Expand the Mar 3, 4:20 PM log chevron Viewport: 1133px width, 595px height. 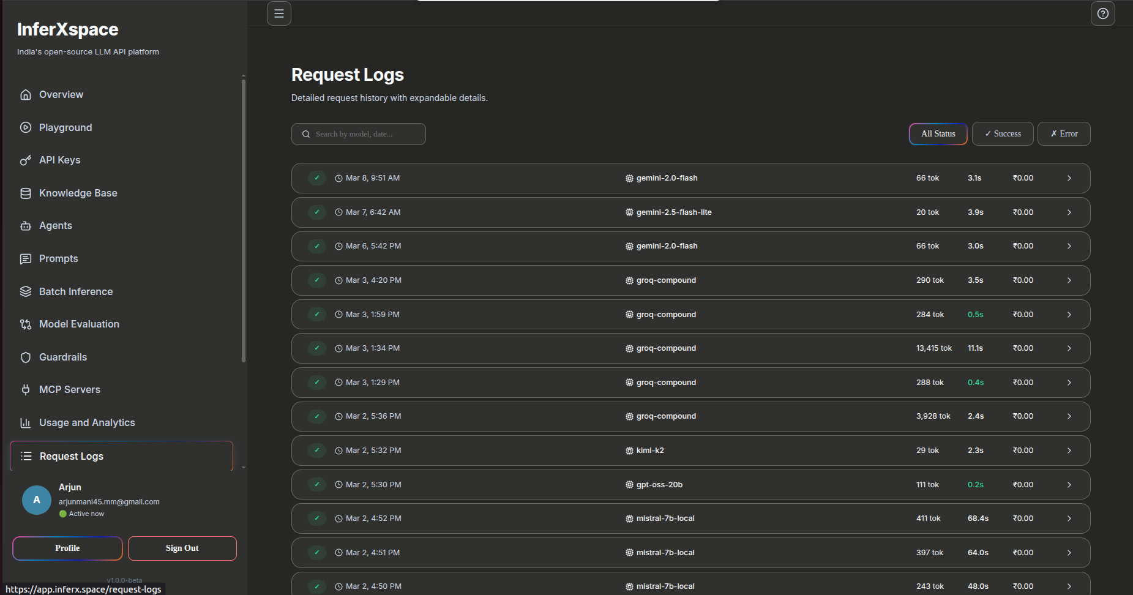coord(1069,280)
